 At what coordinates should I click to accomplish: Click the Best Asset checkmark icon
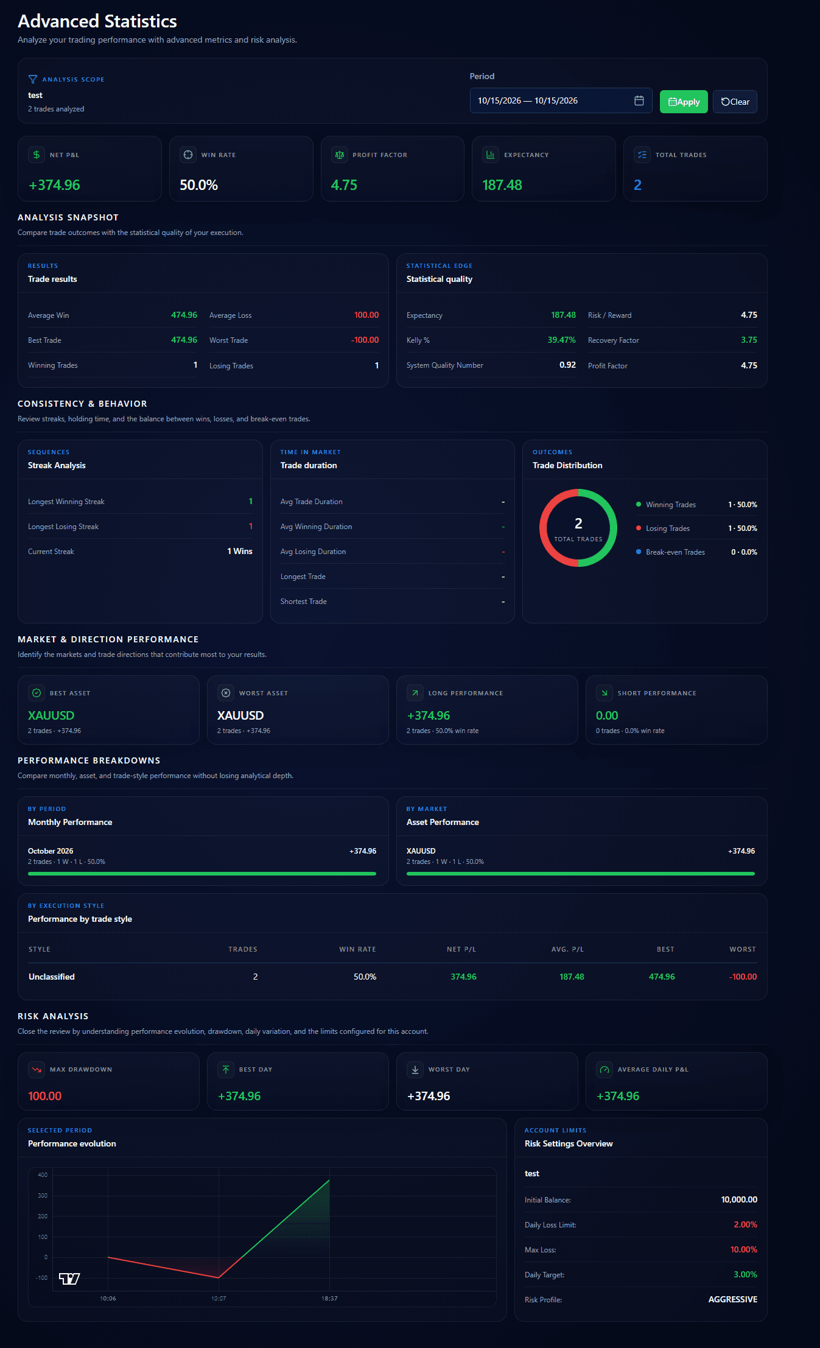tap(37, 693)
